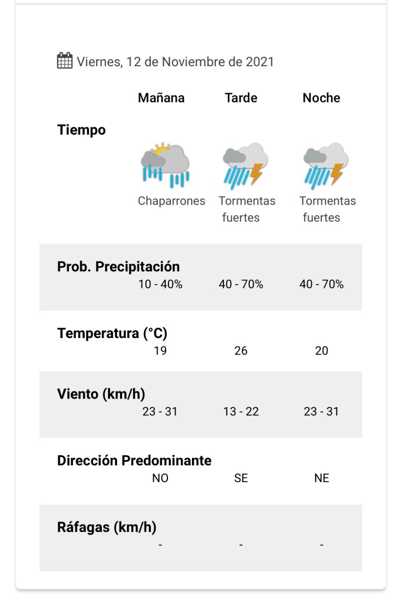Click the 26 degree afternoon temperature
409x600 pixels.
coord(241,351)
